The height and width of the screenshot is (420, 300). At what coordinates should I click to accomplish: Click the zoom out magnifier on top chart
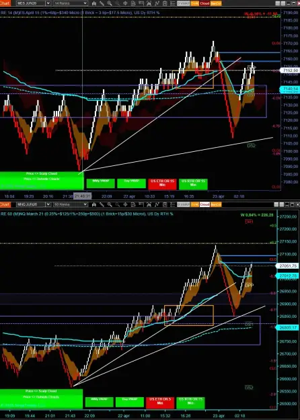click(x=118, y=3)
